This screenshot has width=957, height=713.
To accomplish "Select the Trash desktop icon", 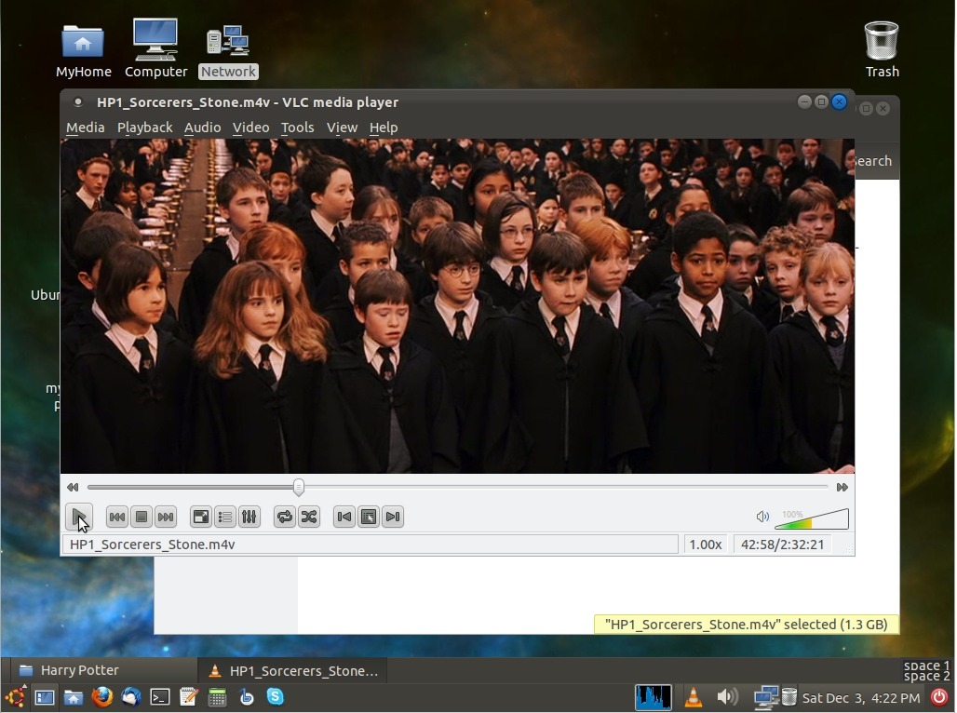I will point(882,49).
